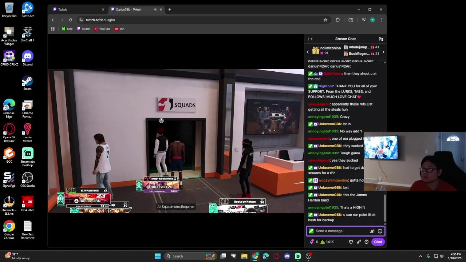Click the wholejump gifter entry
Screen dimensions: 466x262
tap(361, 47)
